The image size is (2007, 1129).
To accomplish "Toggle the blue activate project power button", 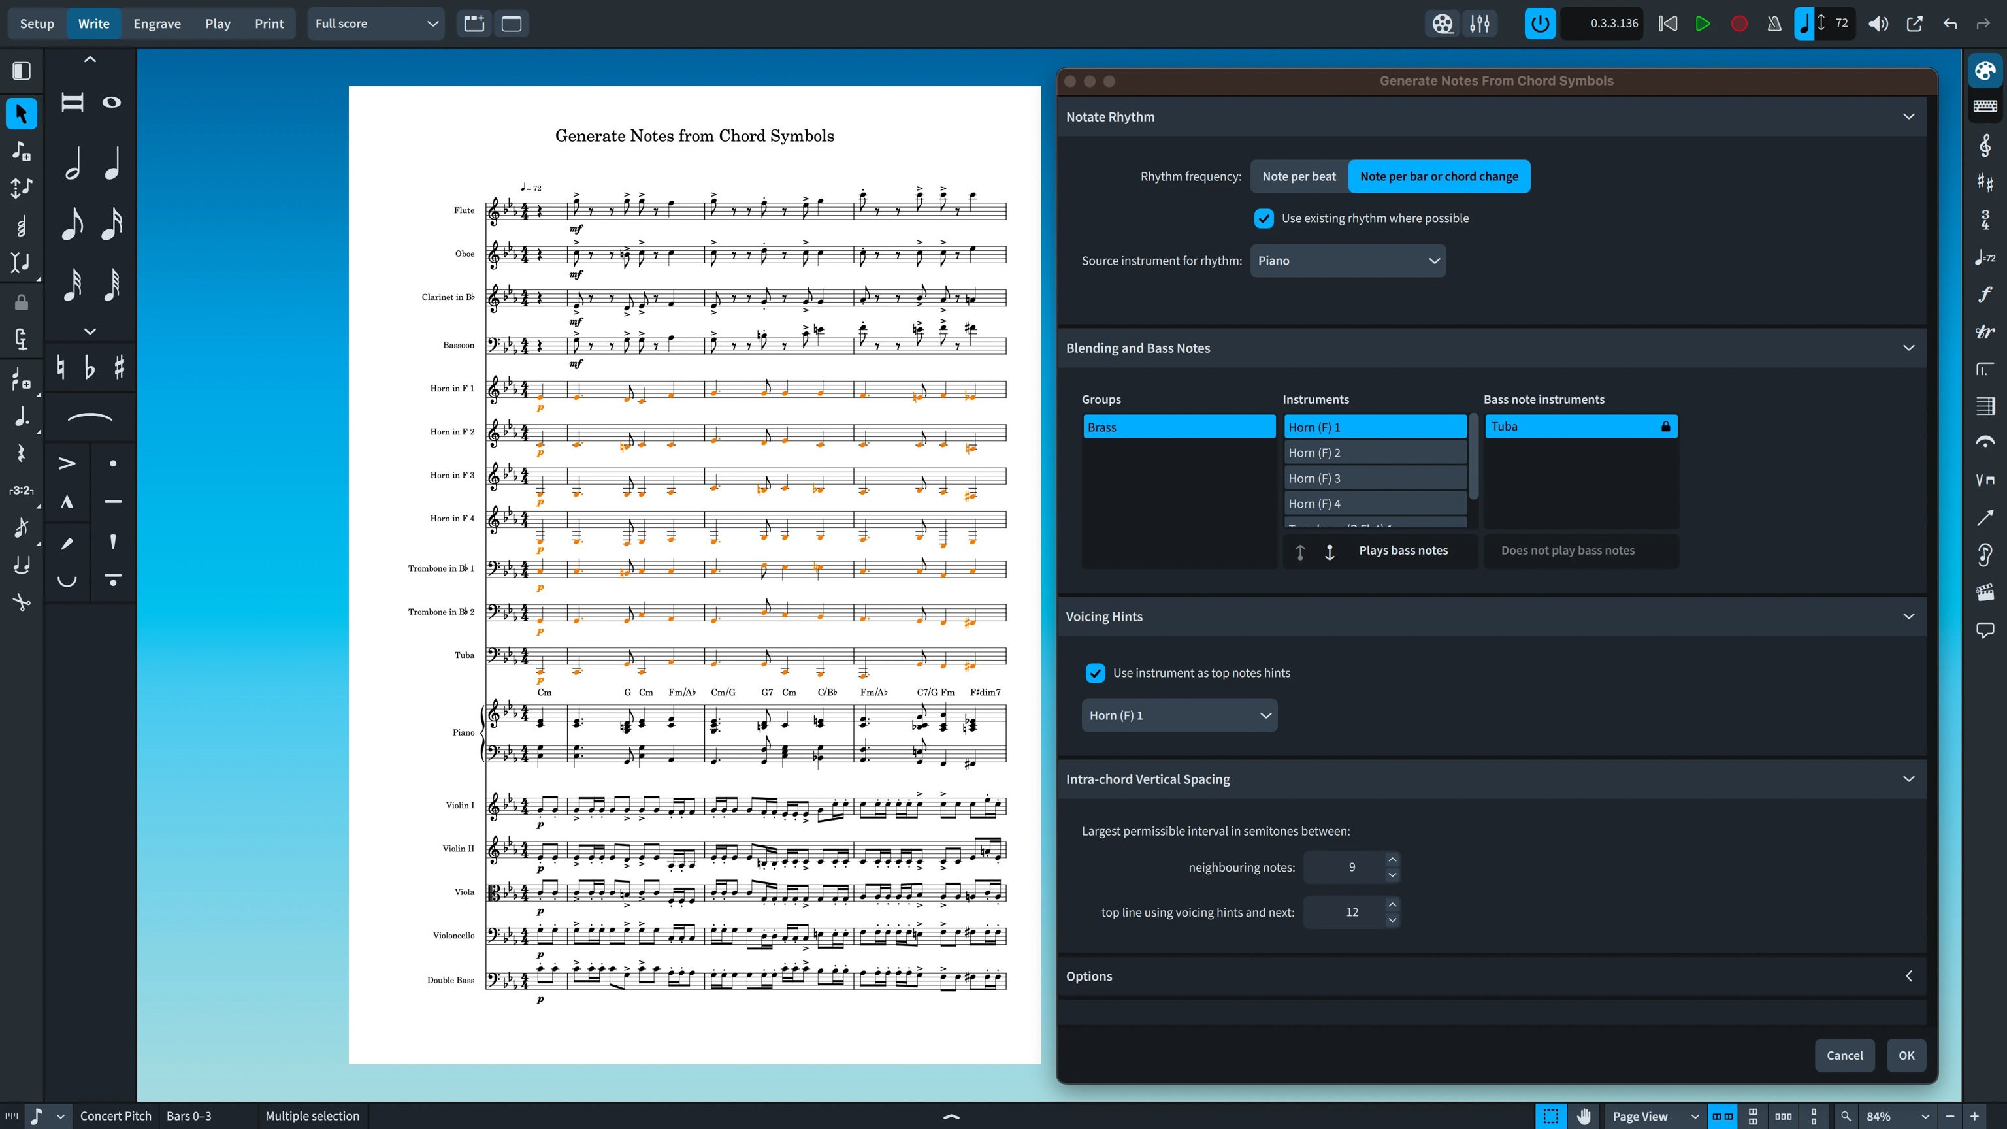I will (x=1539, y=24).
